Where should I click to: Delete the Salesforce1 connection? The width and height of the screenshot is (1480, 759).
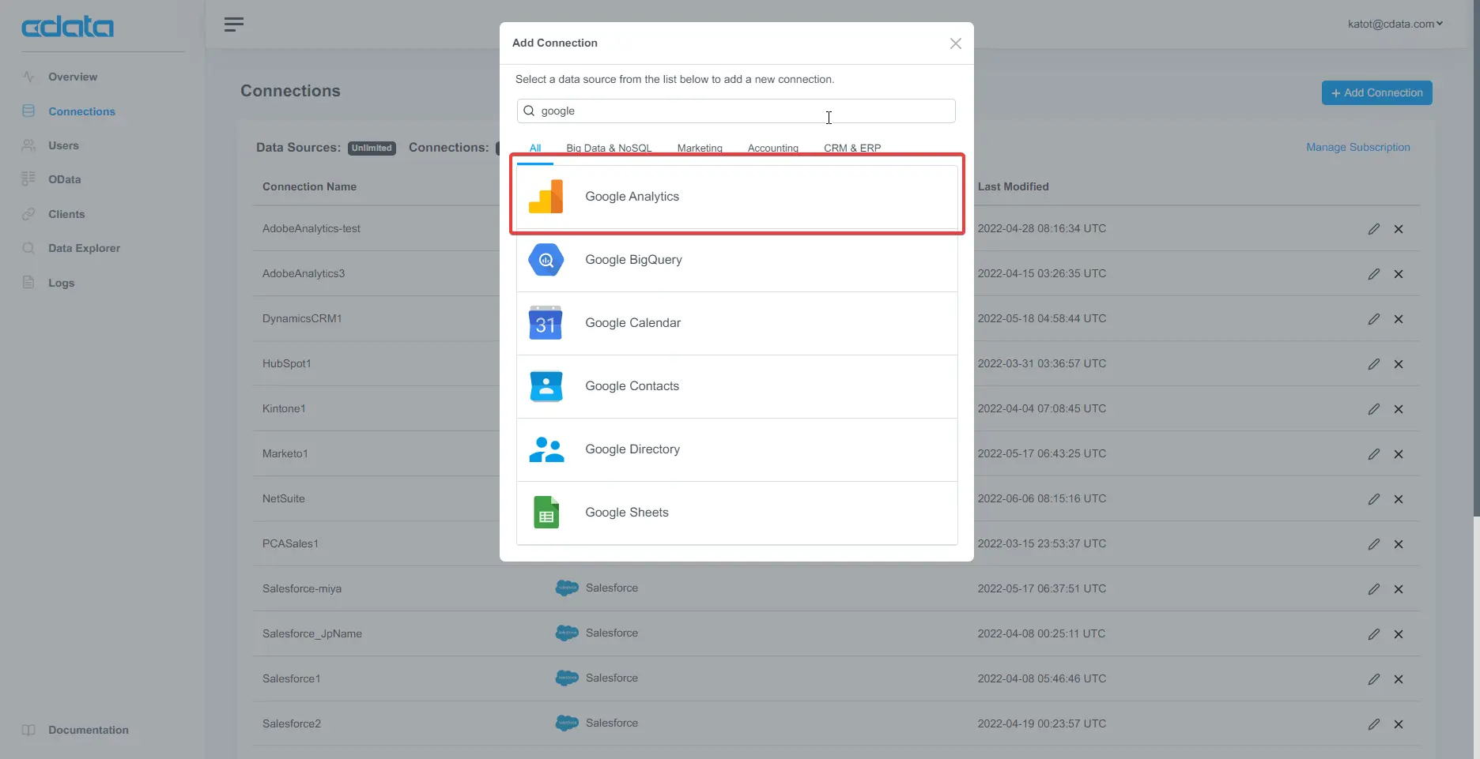point(1399,679)
